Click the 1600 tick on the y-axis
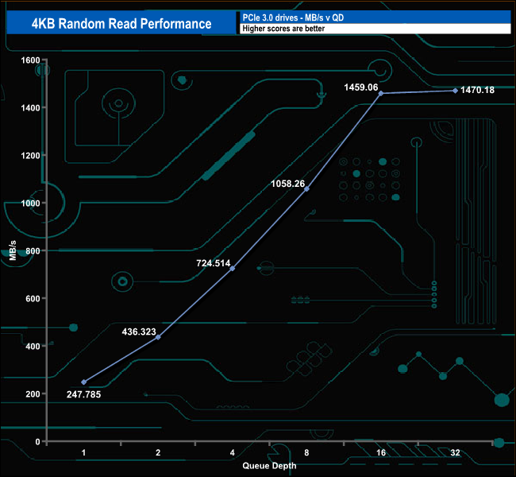 point(30,60)
